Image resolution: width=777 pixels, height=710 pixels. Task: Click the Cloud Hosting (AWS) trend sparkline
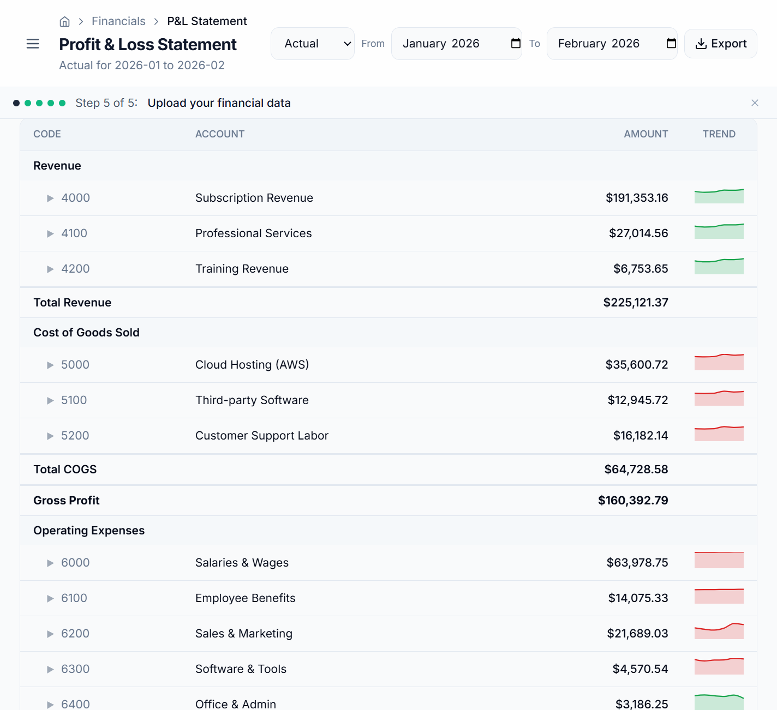719,362
